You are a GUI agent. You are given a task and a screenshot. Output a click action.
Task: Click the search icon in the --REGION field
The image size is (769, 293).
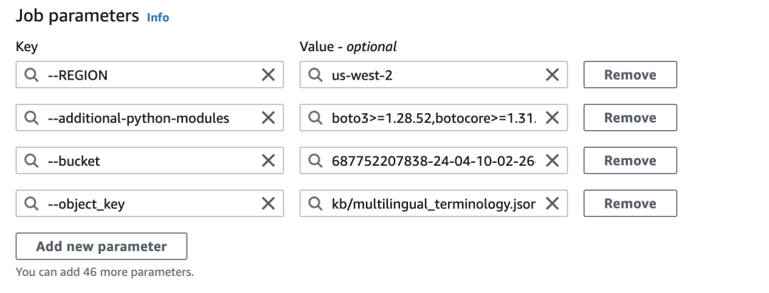coord(31,75)
